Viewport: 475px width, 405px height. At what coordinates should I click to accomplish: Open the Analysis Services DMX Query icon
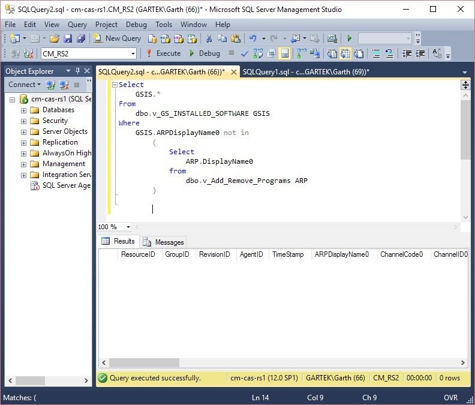(x=179, y=38)
